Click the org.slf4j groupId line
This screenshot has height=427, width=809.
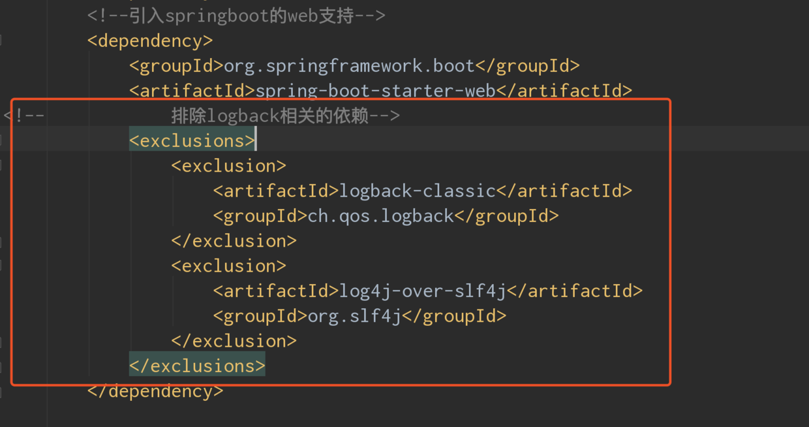pyautogui.click(x=359, y=316)
